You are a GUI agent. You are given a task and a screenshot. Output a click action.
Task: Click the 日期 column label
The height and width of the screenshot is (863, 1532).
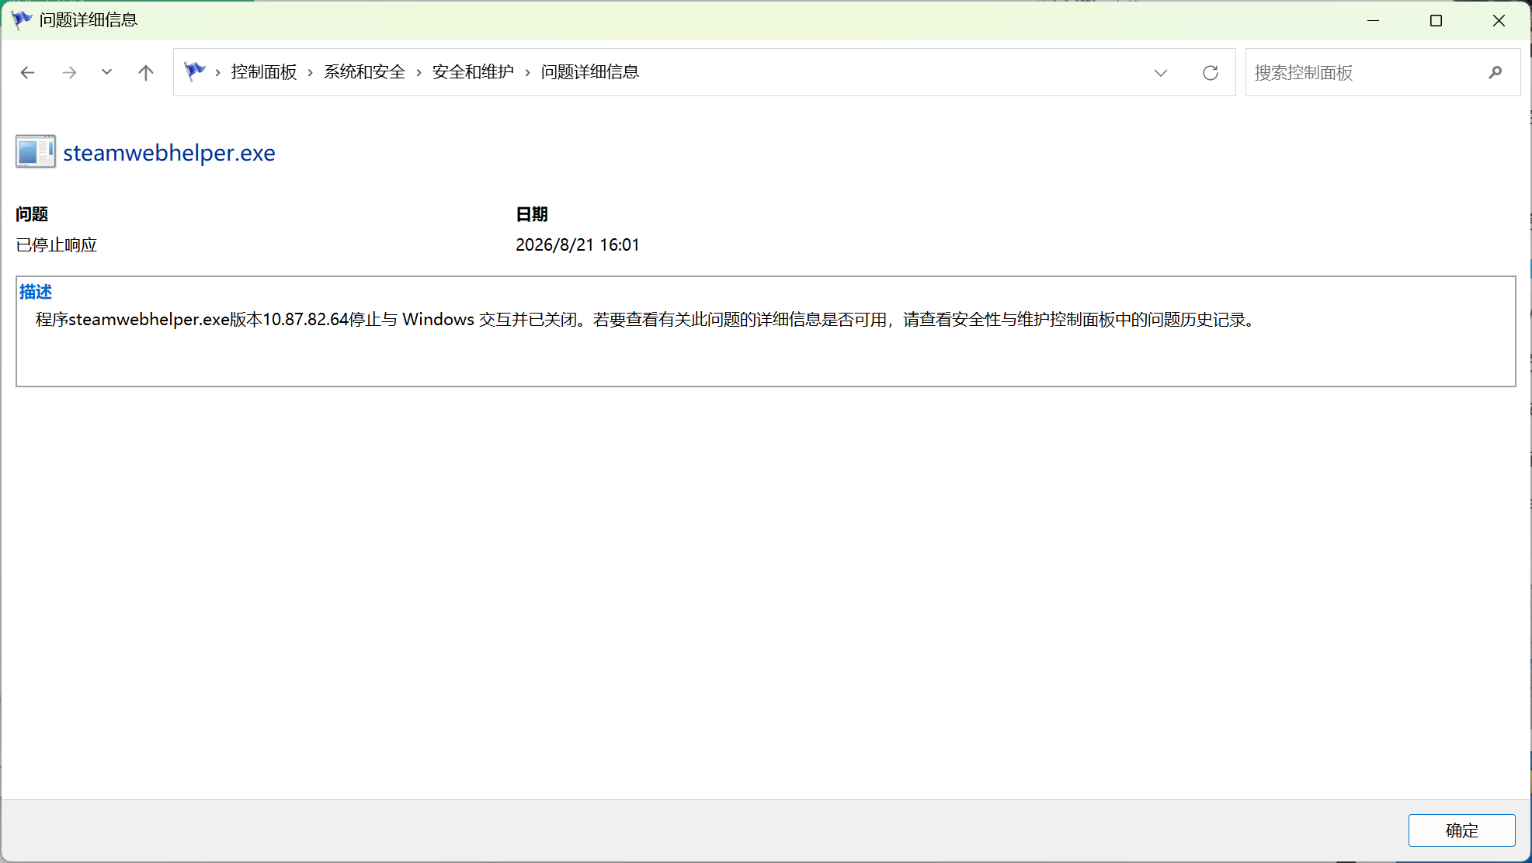pyautogui.click(x=532, y=214)
